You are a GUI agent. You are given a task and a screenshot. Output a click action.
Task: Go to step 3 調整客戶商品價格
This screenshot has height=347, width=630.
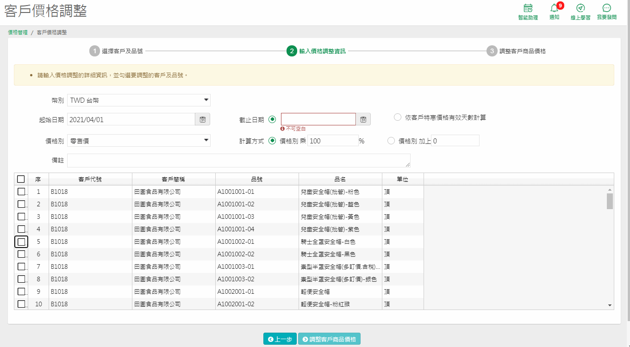pyautogui.click(x=516, y=51)
